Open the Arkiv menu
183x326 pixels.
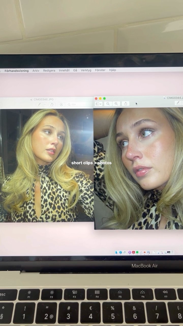[x=36, y=71]
